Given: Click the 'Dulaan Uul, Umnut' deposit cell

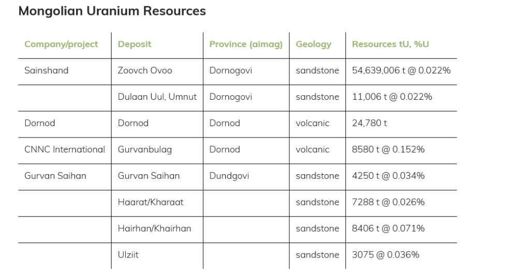Looking at the screenshot, I should coord(157,97).
